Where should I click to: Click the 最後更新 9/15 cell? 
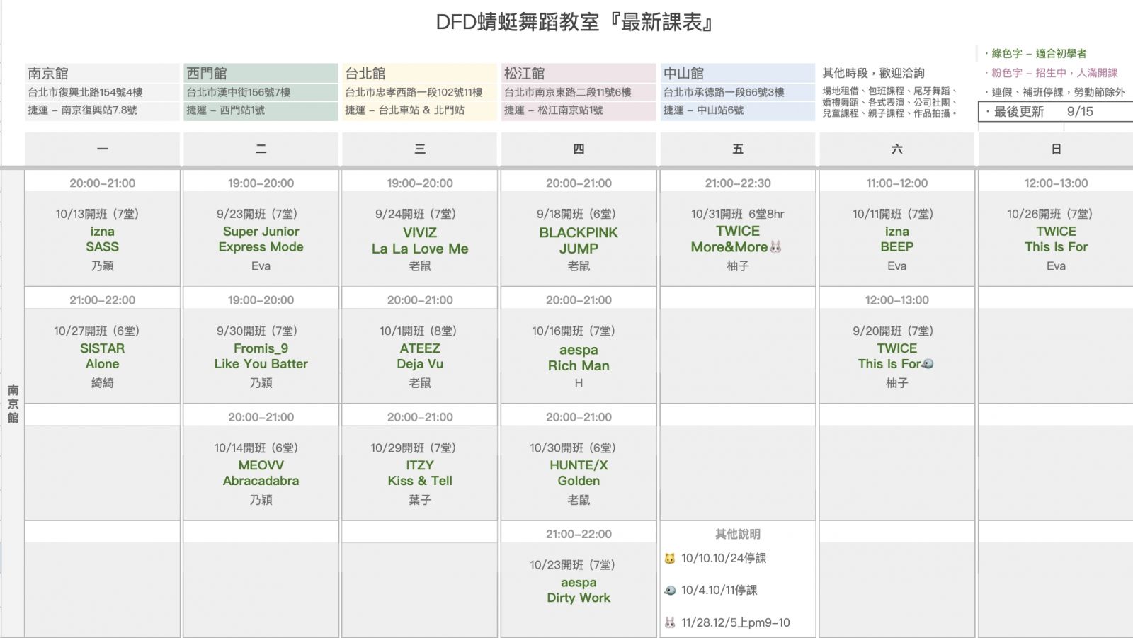pos(1055,112)
